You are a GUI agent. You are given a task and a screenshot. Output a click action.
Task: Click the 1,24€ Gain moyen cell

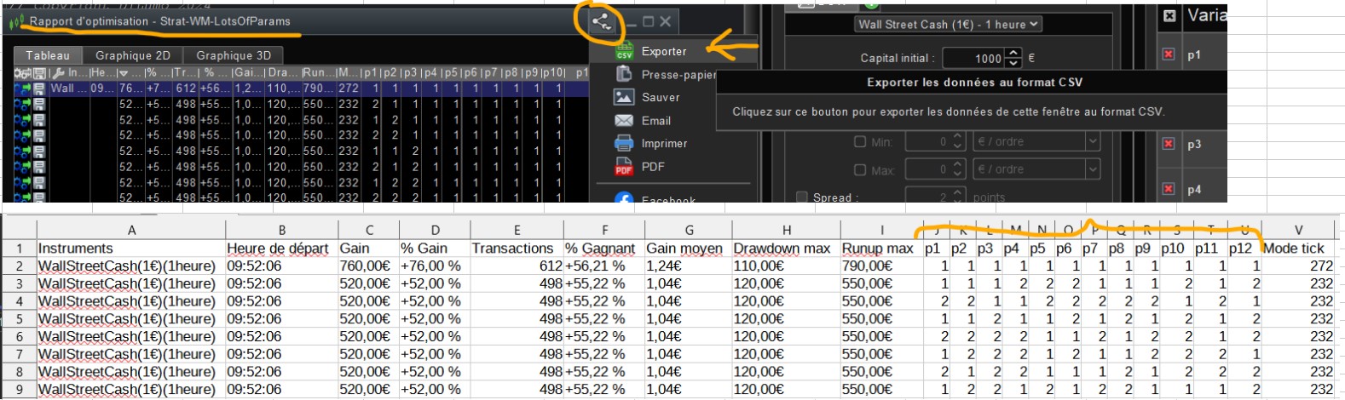tap(688, 266)
